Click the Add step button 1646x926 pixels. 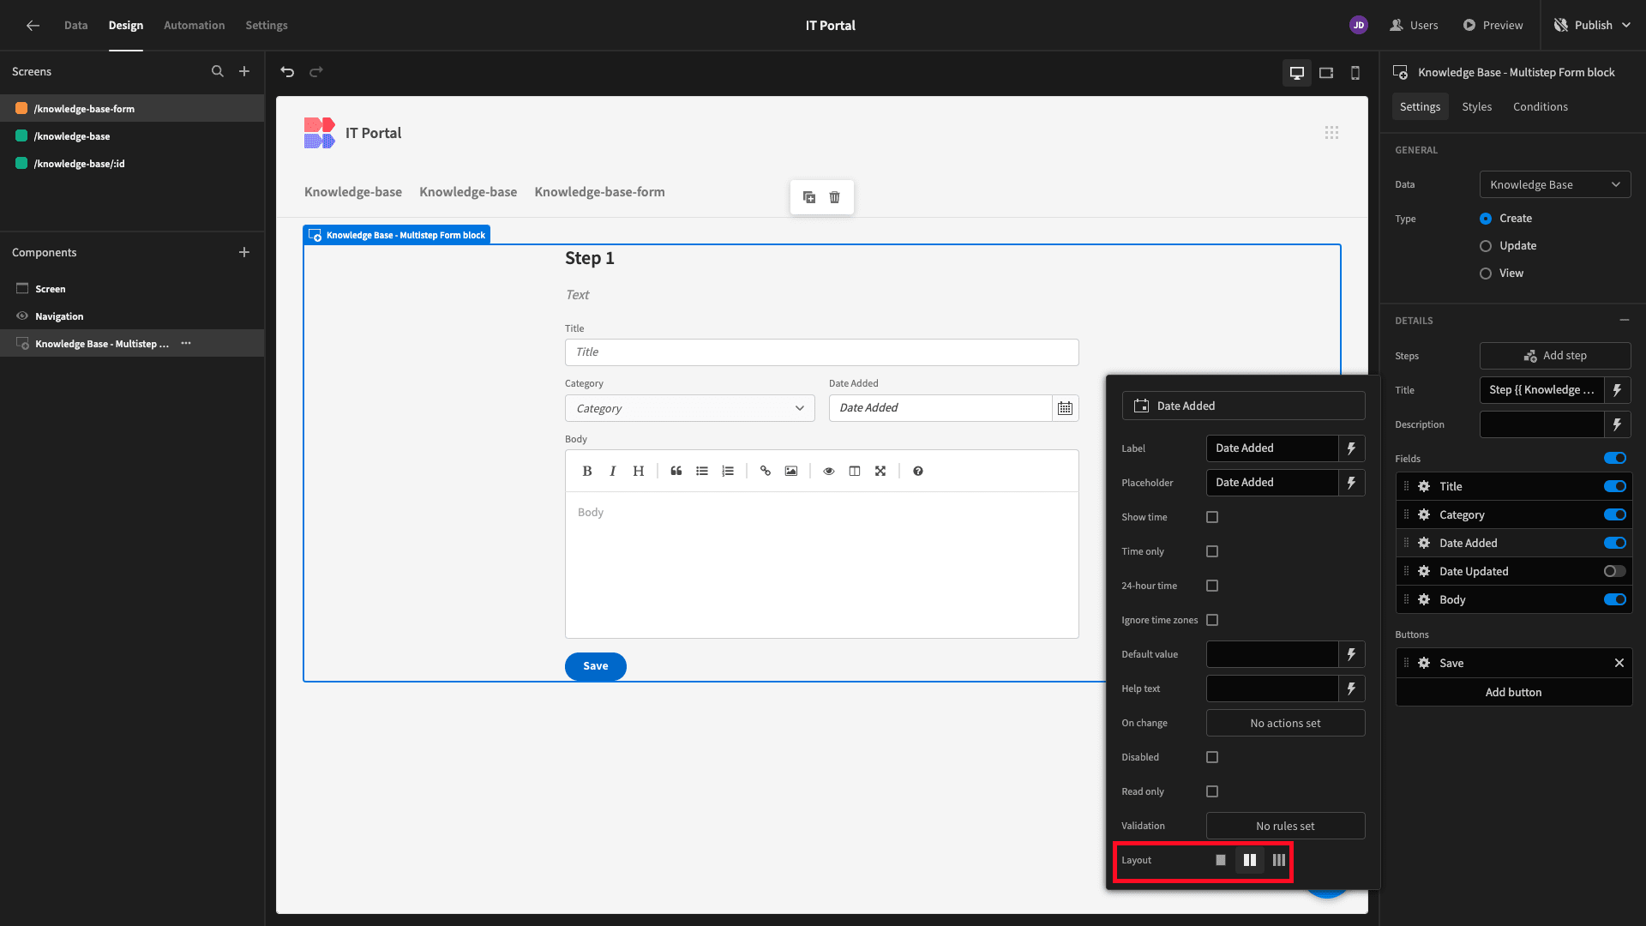pos(1555,356)
